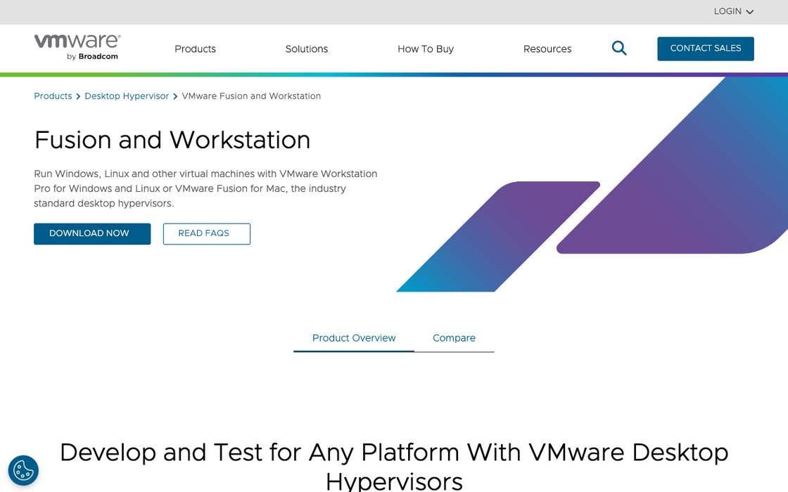Viewport: 788px width, 492px height.
Task: Follow the Products breadcrumb link
Action: click(x=53, y=96)
